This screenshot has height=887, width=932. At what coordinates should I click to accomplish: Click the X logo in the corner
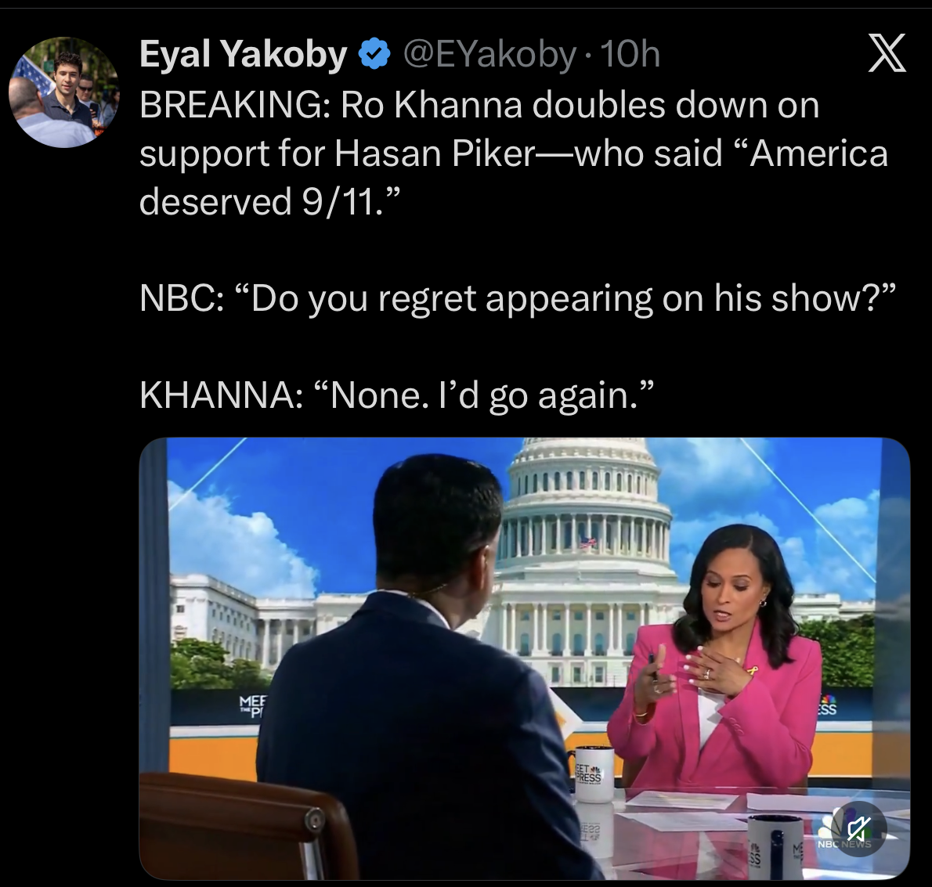coord(887,53)
